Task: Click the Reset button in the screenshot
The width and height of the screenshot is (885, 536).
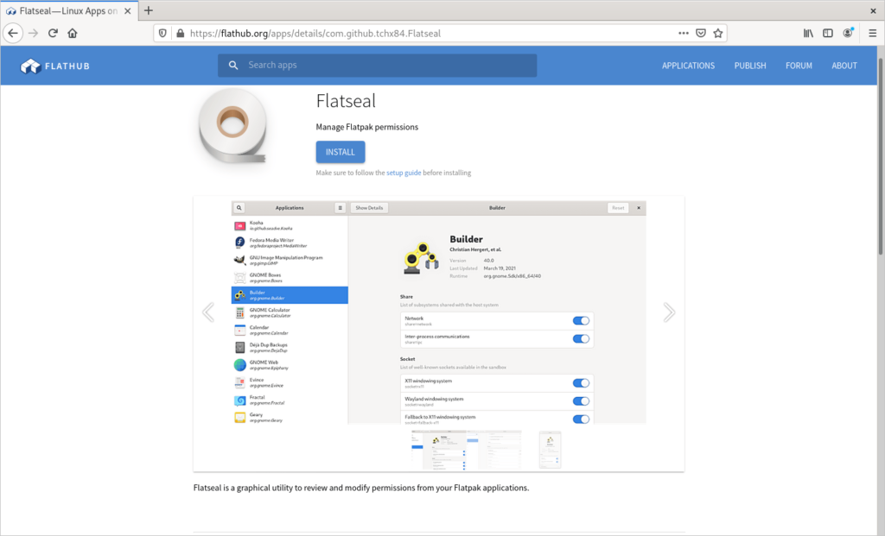Action: click(x=618, y=208)
